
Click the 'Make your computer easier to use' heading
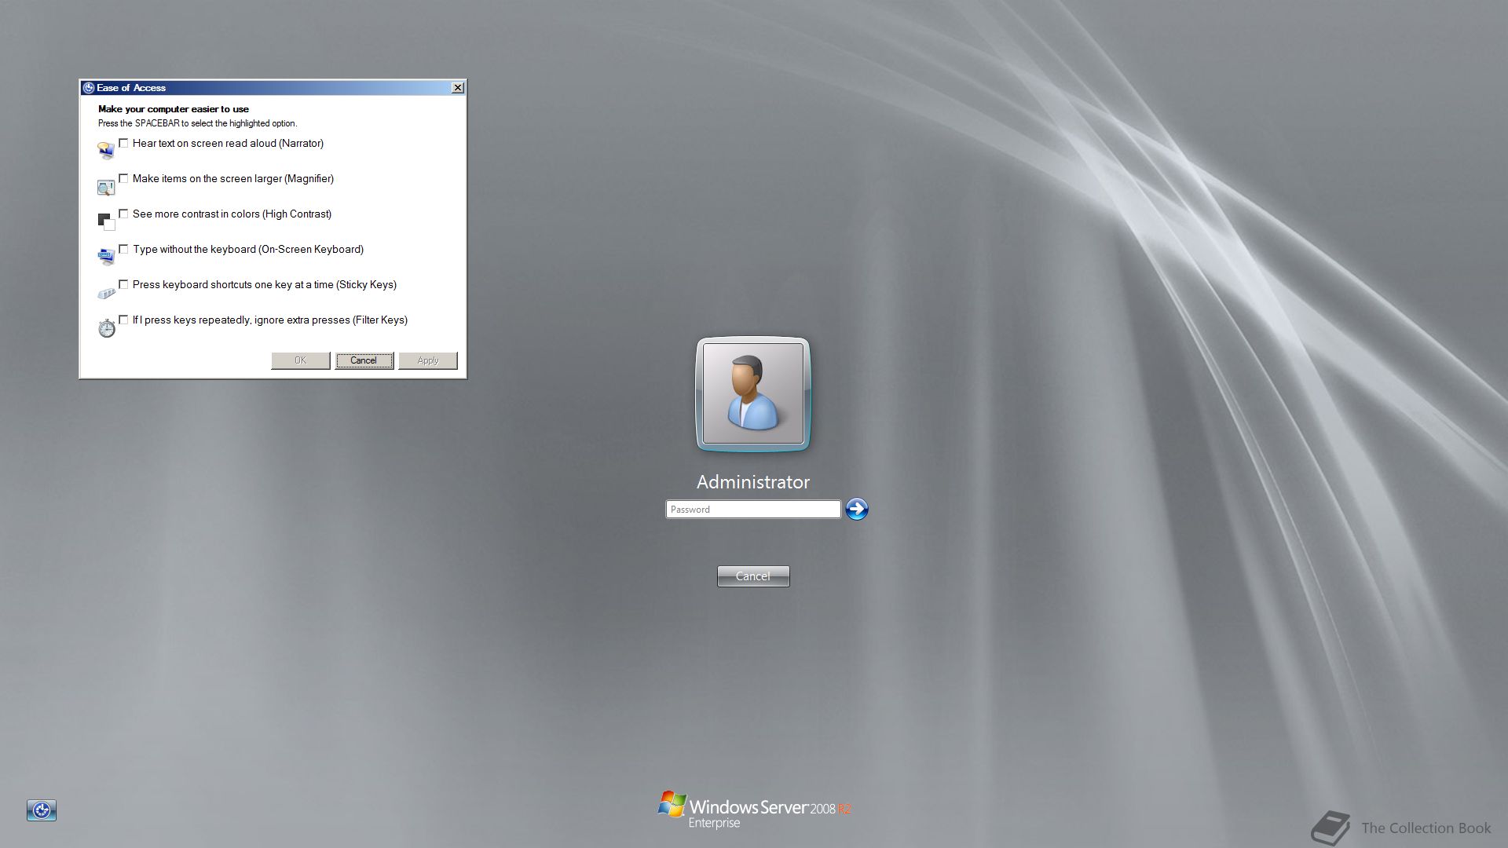[x=174, y=109]
